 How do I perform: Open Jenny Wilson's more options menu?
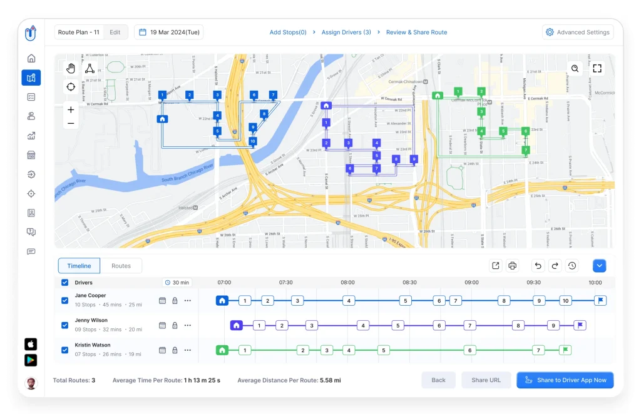coord(188,325)
